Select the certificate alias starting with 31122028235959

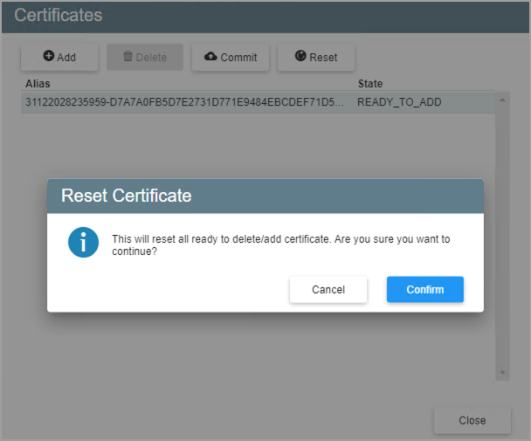point(184,102)
